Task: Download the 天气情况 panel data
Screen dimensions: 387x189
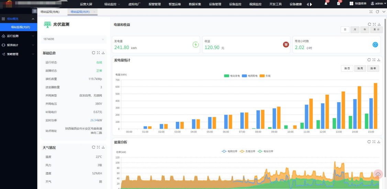Action: [x=103, y=147]
